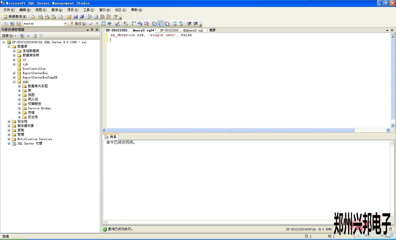Open the 工具 (Tools) menu

[x=89, y=10]
